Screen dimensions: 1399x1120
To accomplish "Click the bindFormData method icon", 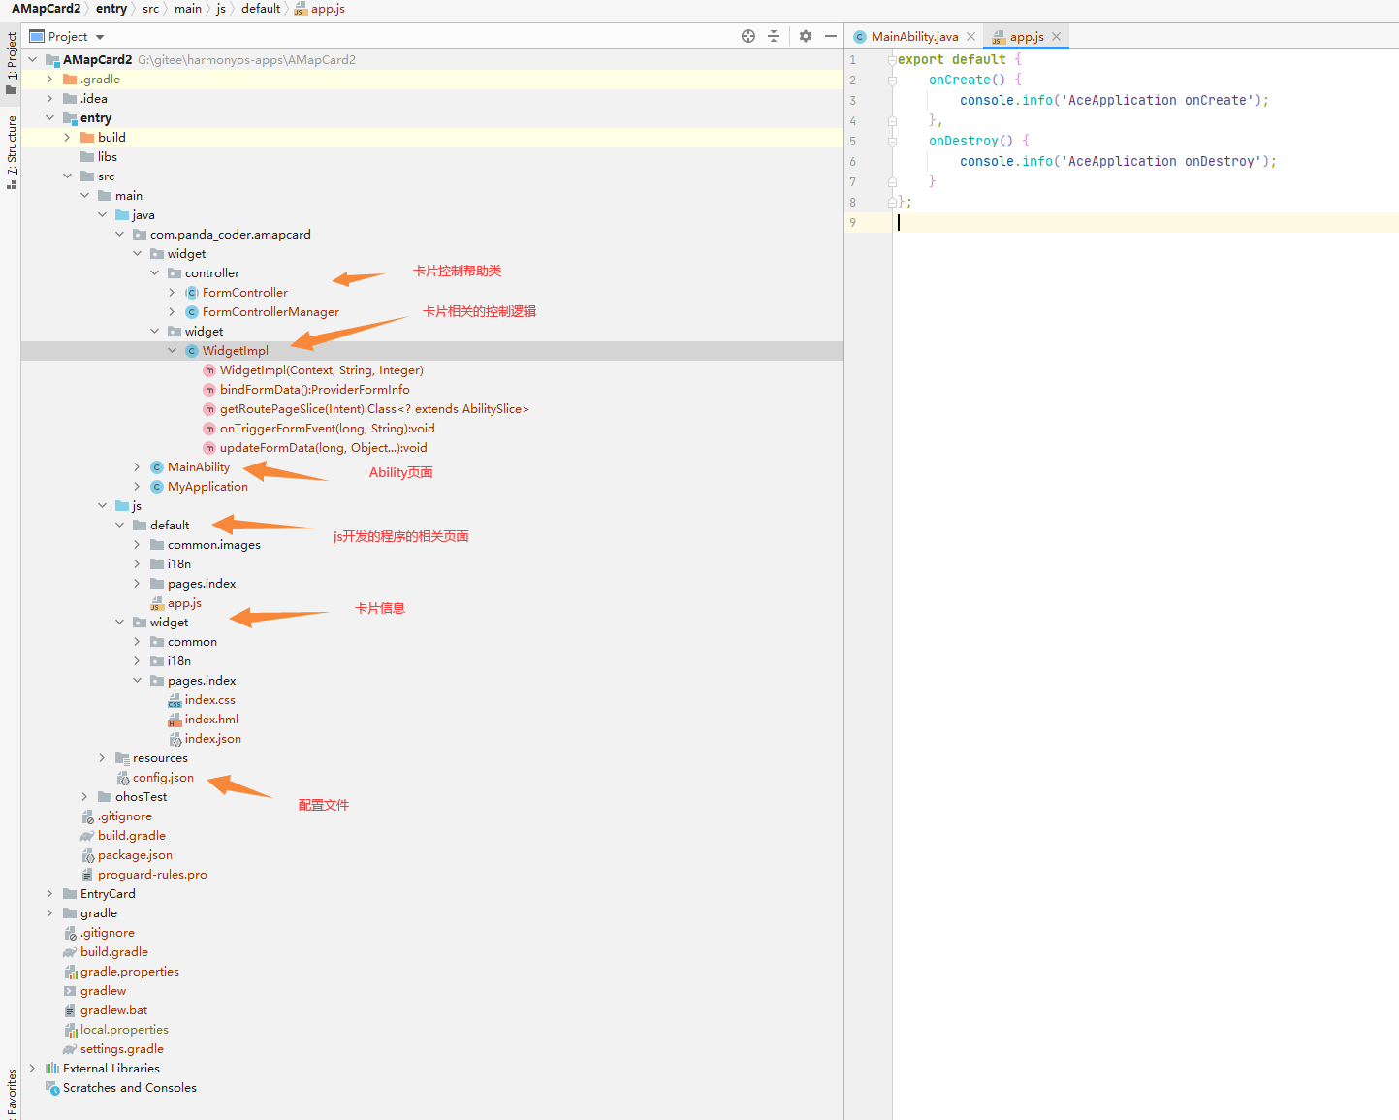I will (209, 390).
